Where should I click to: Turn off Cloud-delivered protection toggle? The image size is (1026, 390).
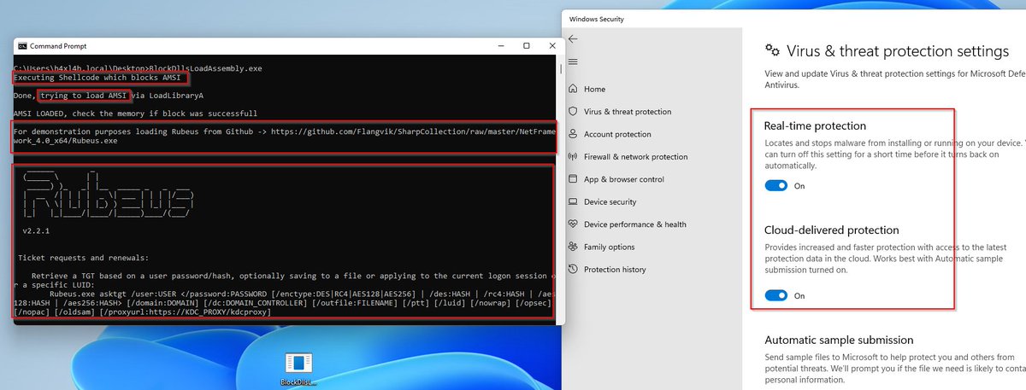pos(776,295)
